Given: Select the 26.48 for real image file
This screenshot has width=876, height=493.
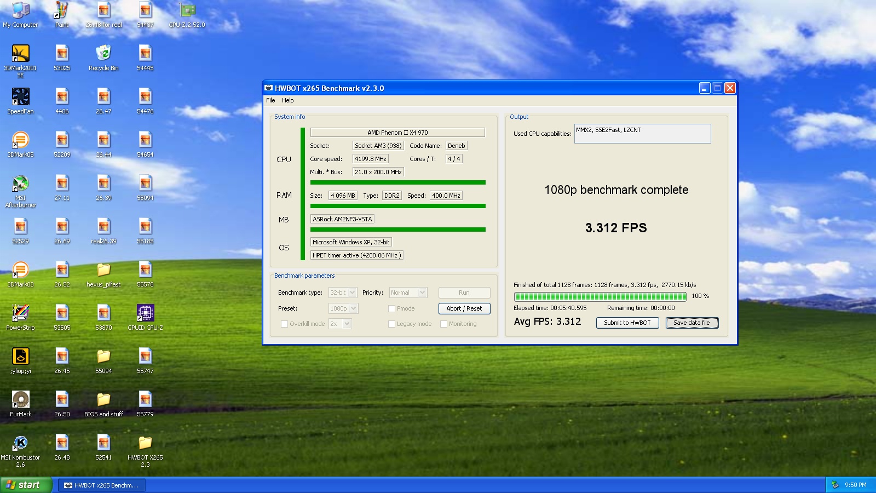Looking at the screenshot, I should (x=103, y=14).
